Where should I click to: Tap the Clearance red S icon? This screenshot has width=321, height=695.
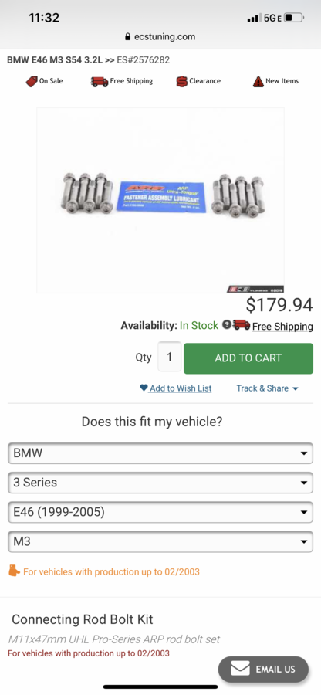[x=181, y=82]
